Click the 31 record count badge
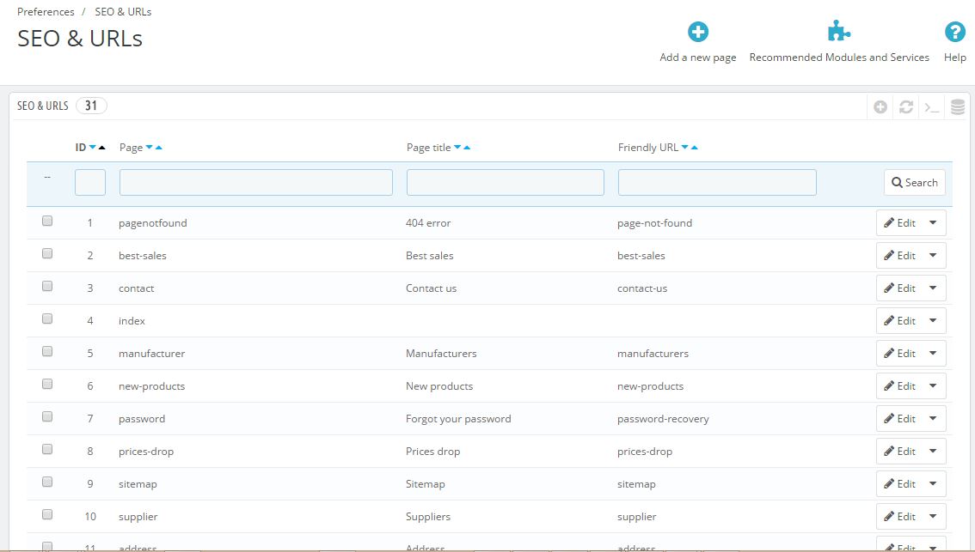 pos(91,106)
